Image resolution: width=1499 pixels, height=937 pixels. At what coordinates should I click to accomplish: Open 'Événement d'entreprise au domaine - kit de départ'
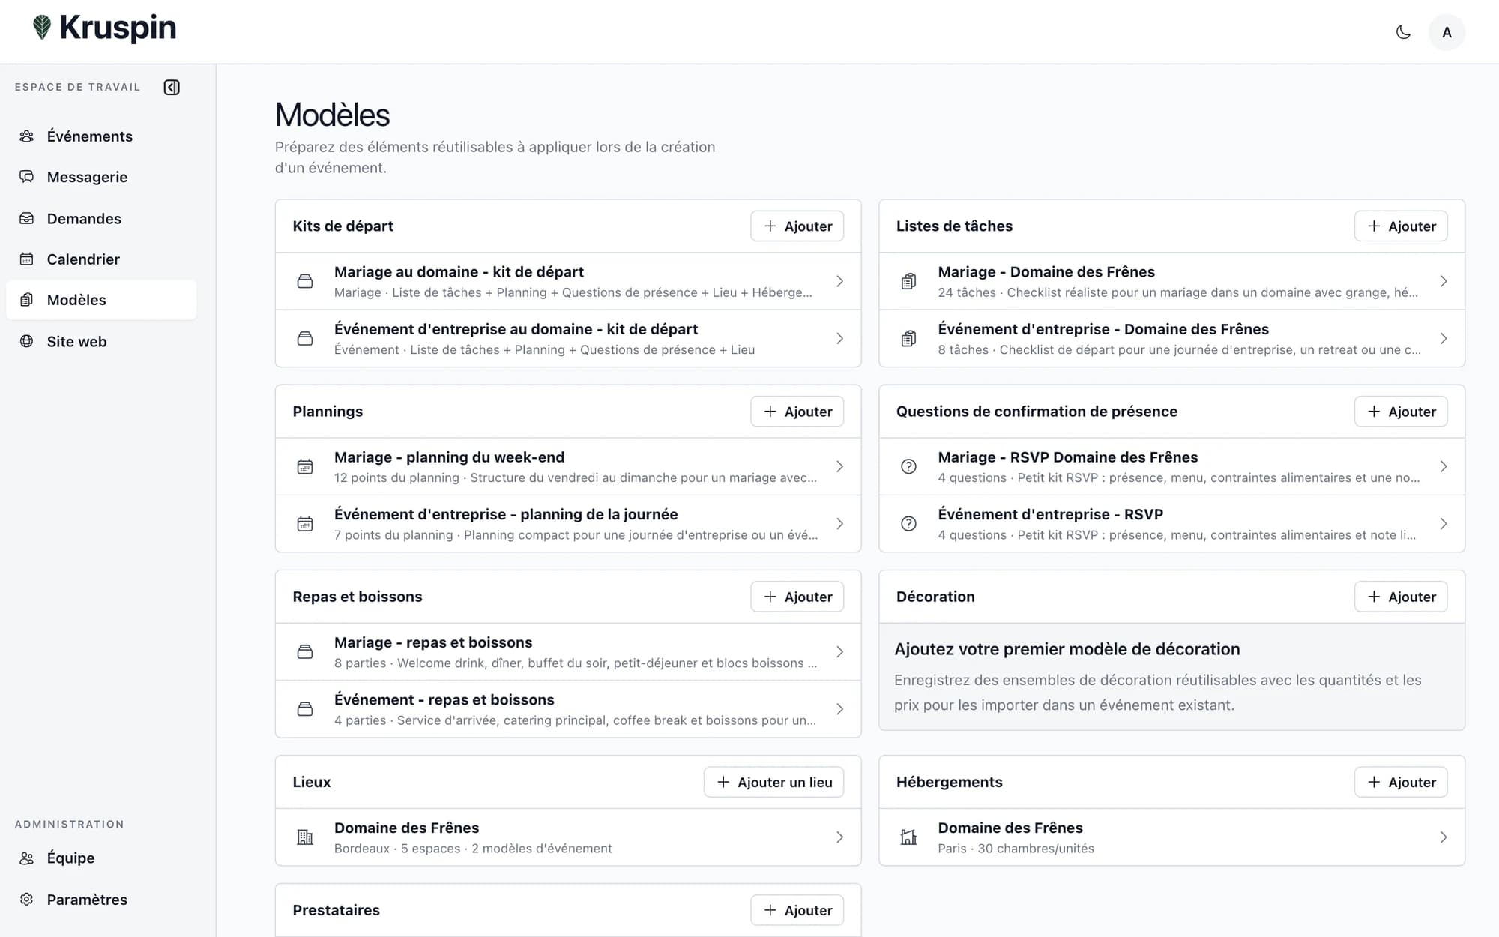point(568,339)
